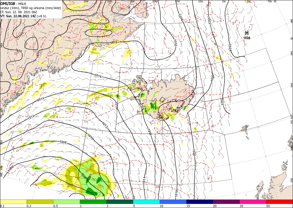The image size is (293, 208).
Task: Click the olive 0.3–0.5 legend swatch
Action: [40, 202]
